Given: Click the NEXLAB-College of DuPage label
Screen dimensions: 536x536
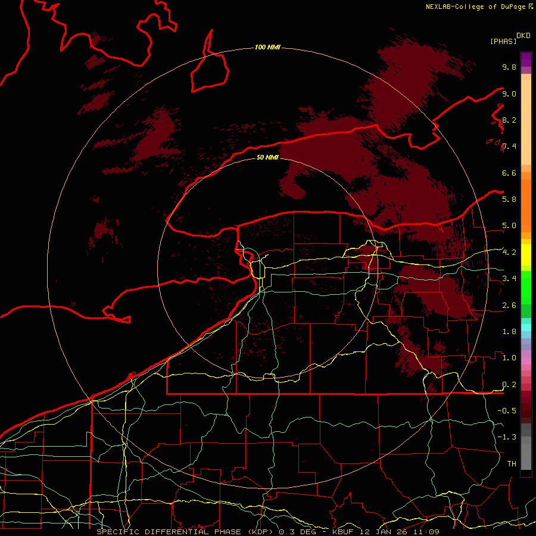Looking at the screenshot, I should point(475,7).
